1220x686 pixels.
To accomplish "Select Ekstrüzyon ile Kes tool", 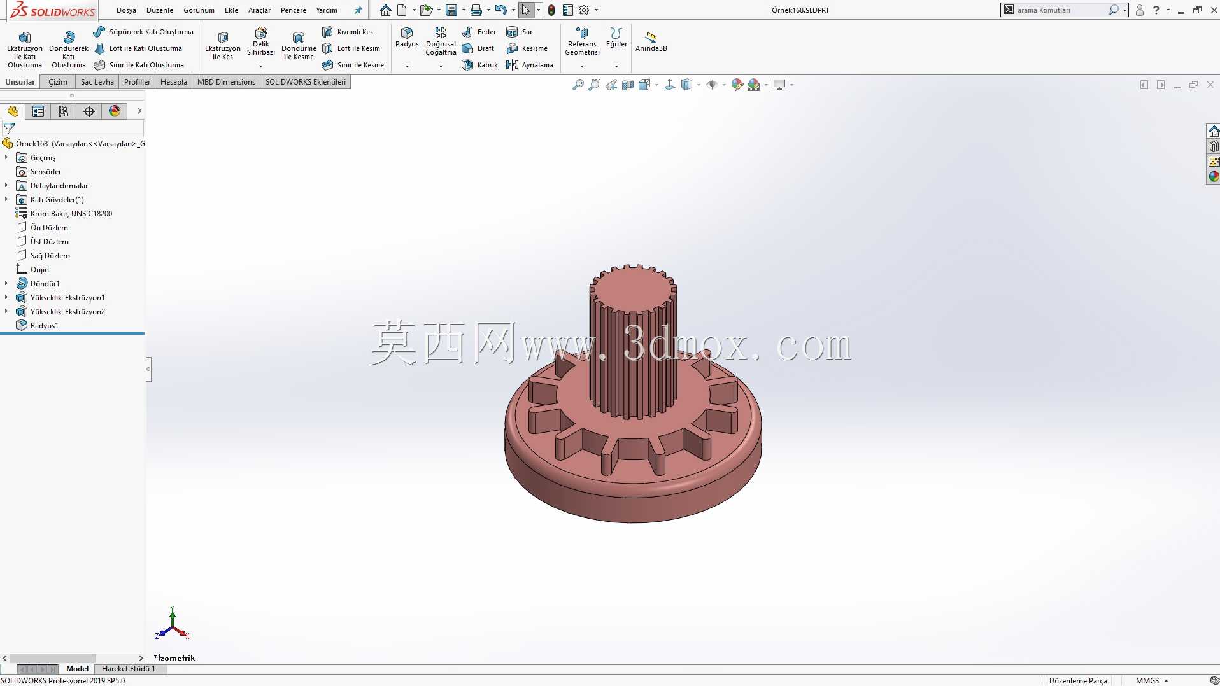I will coord(223,46).
